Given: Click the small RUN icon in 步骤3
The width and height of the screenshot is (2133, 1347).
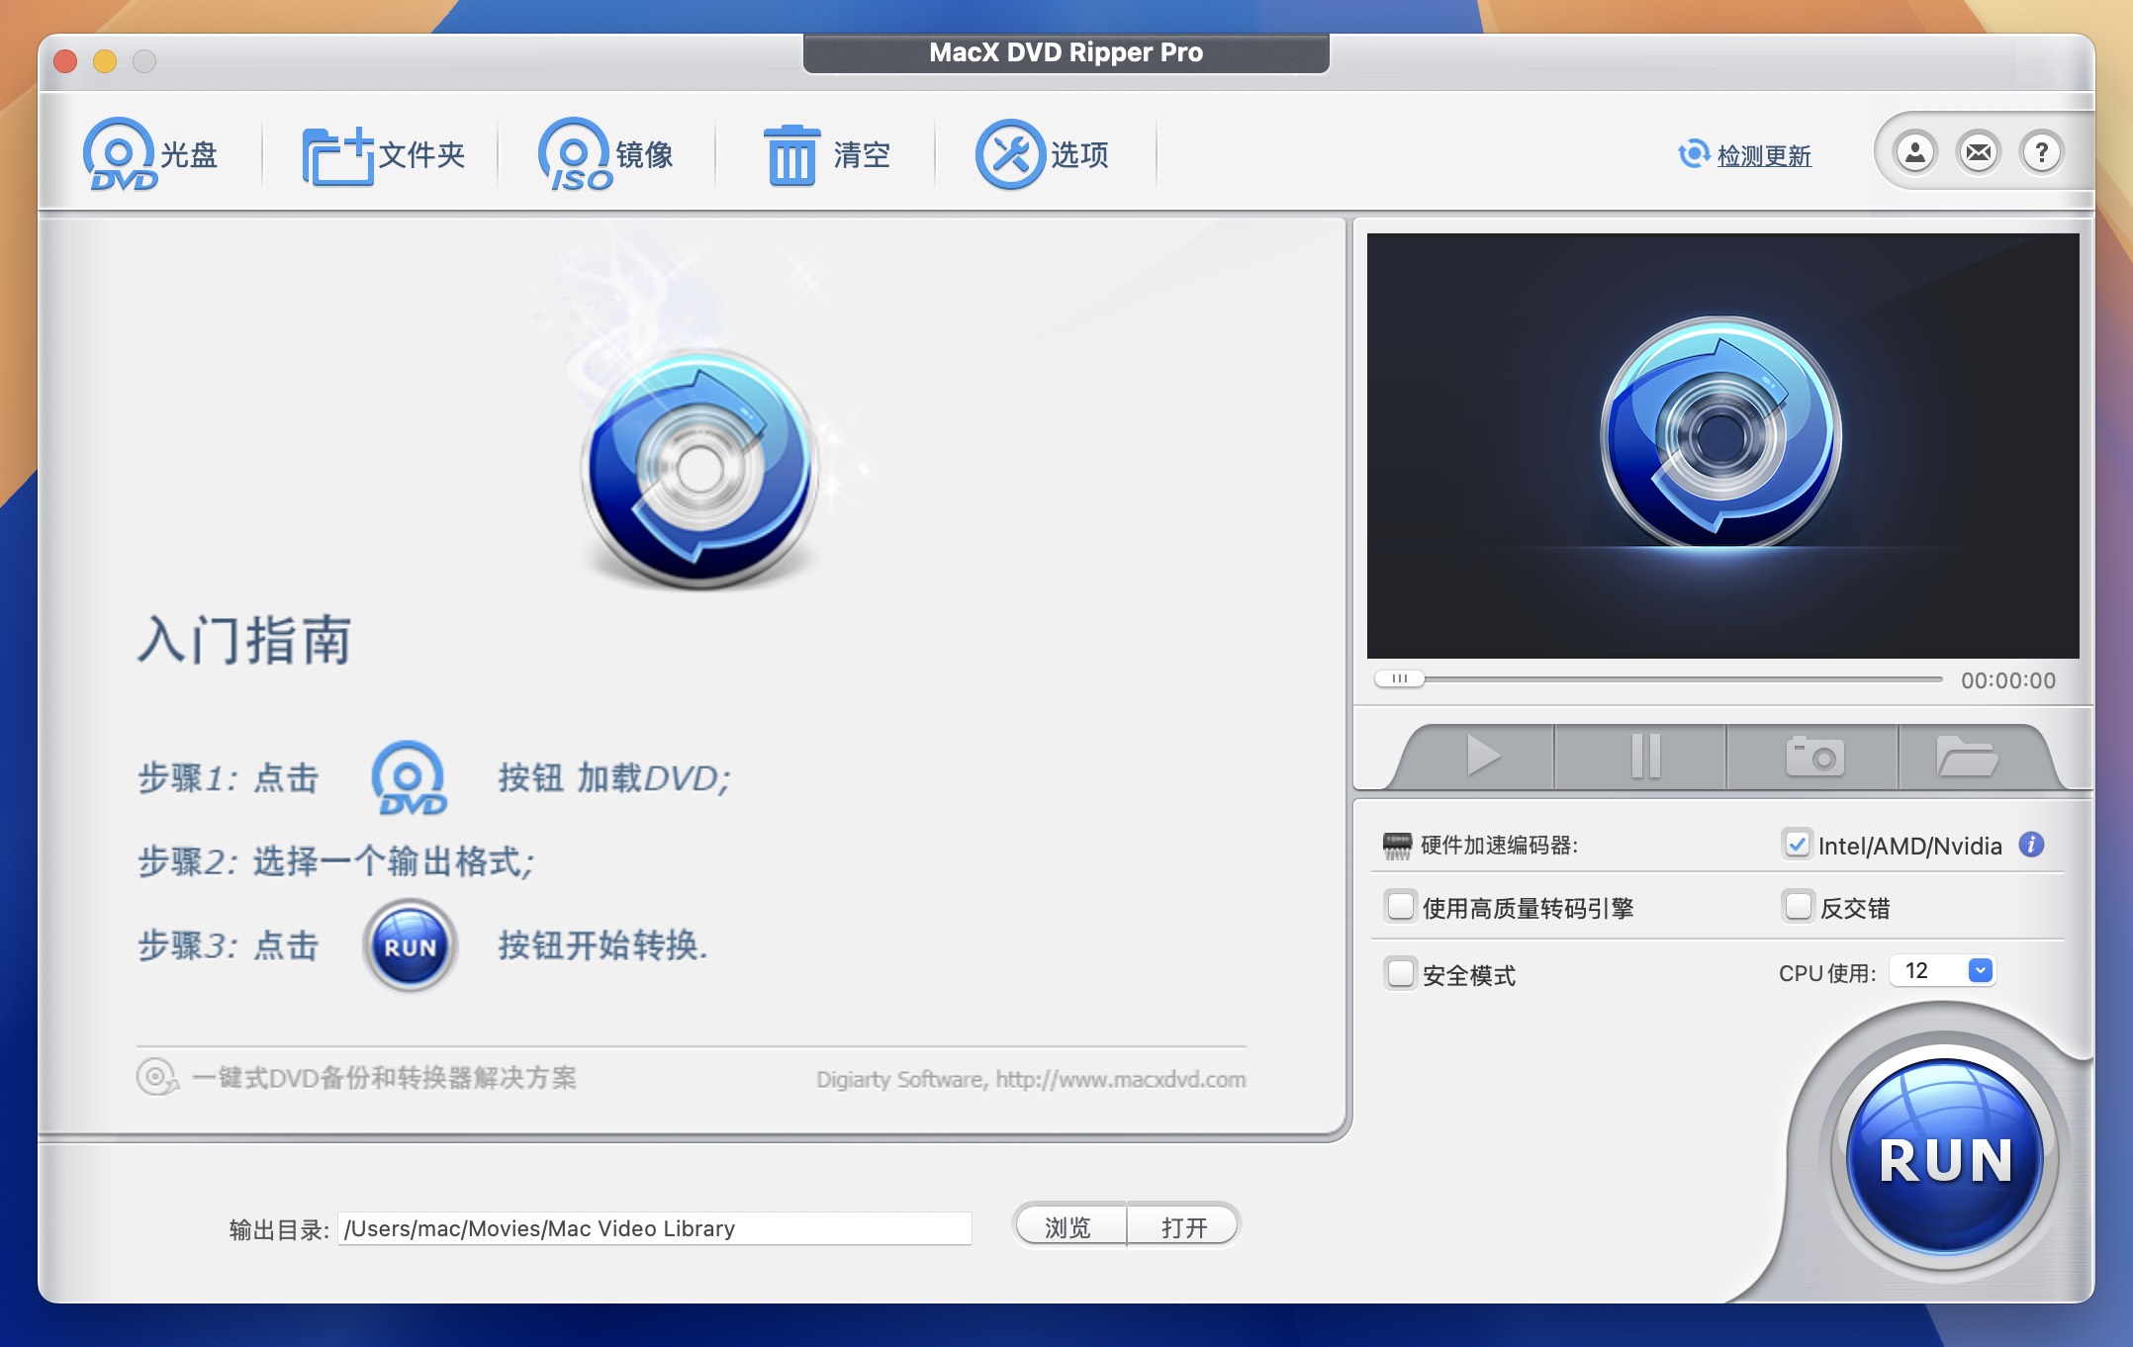Looking at the screenshot, I should 410,945.
